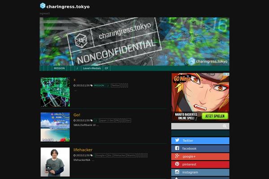The width and height of the screenshot is (269, 179).
Task: Click the Inc tag on lifehacker post
Action: click(x=110, y=155)
